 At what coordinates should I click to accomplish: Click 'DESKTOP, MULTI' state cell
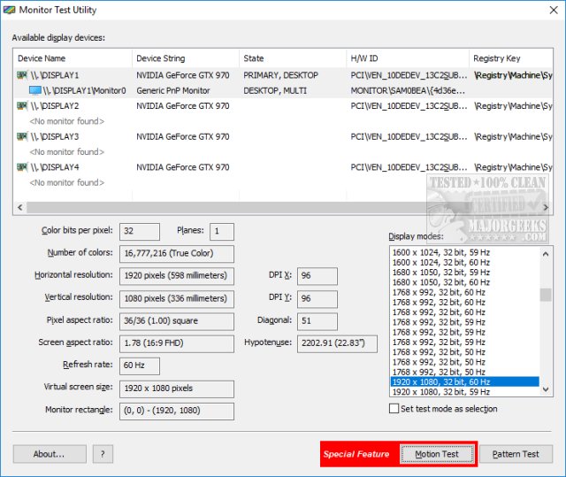(x=275, y=90)
